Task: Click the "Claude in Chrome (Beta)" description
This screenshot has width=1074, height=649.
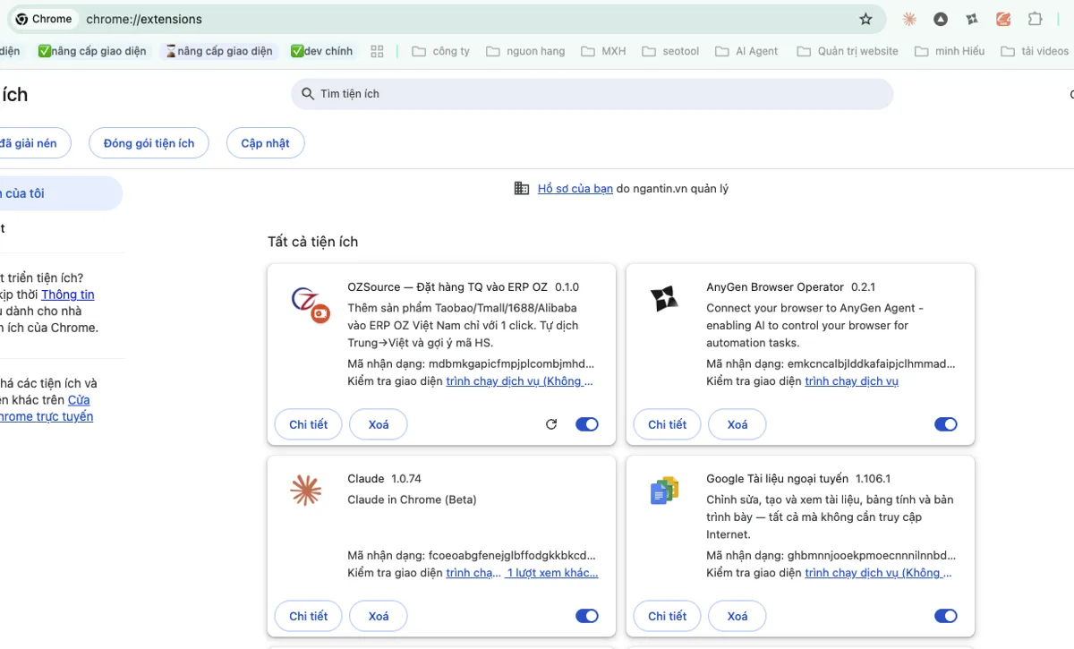Action: pos(413,500)
